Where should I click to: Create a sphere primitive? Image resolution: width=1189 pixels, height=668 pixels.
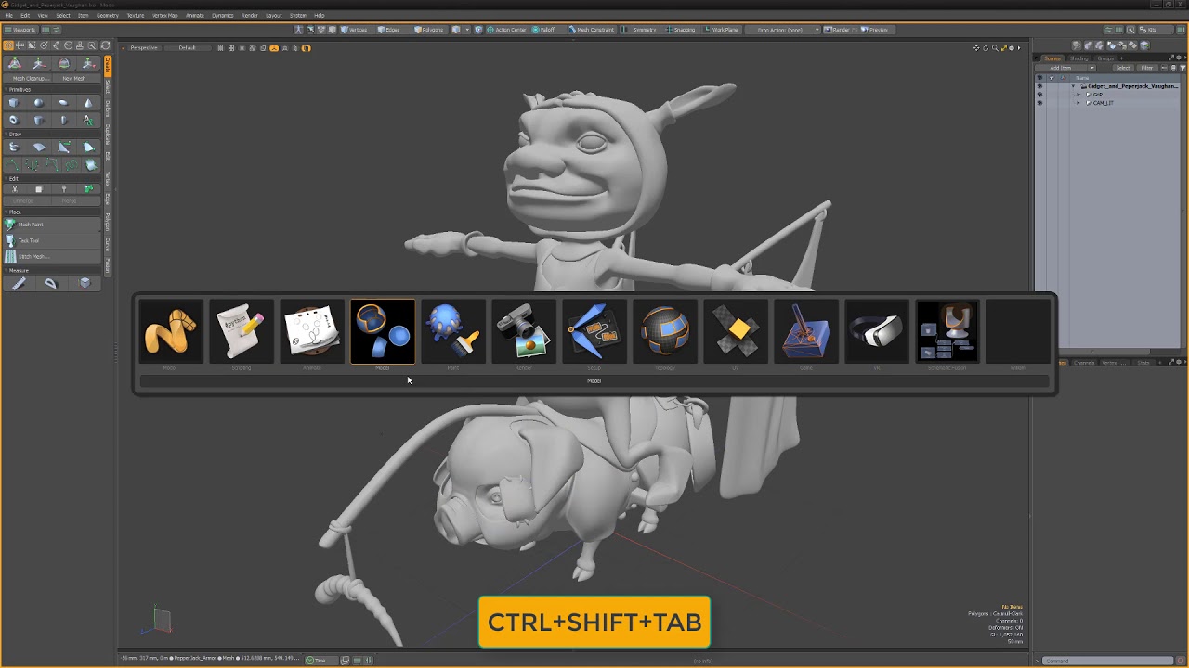click(x=39, y=103)
